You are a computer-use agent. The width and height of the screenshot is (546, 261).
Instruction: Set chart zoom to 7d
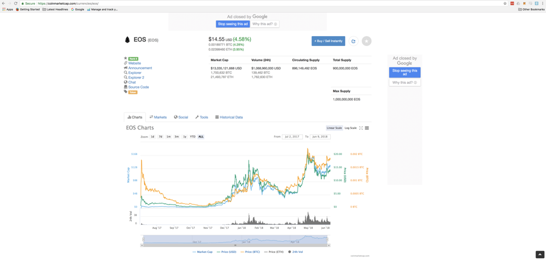tap(160, 137)
